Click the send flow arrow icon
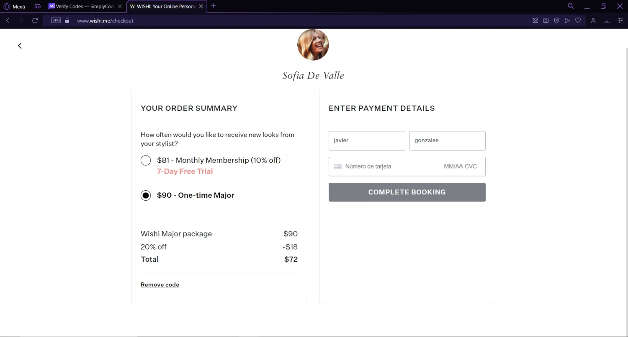Screen dimensions: 628x337 pos(567,20)
